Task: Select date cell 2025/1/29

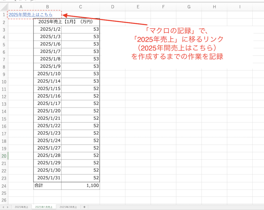Action: coord(48,163)
